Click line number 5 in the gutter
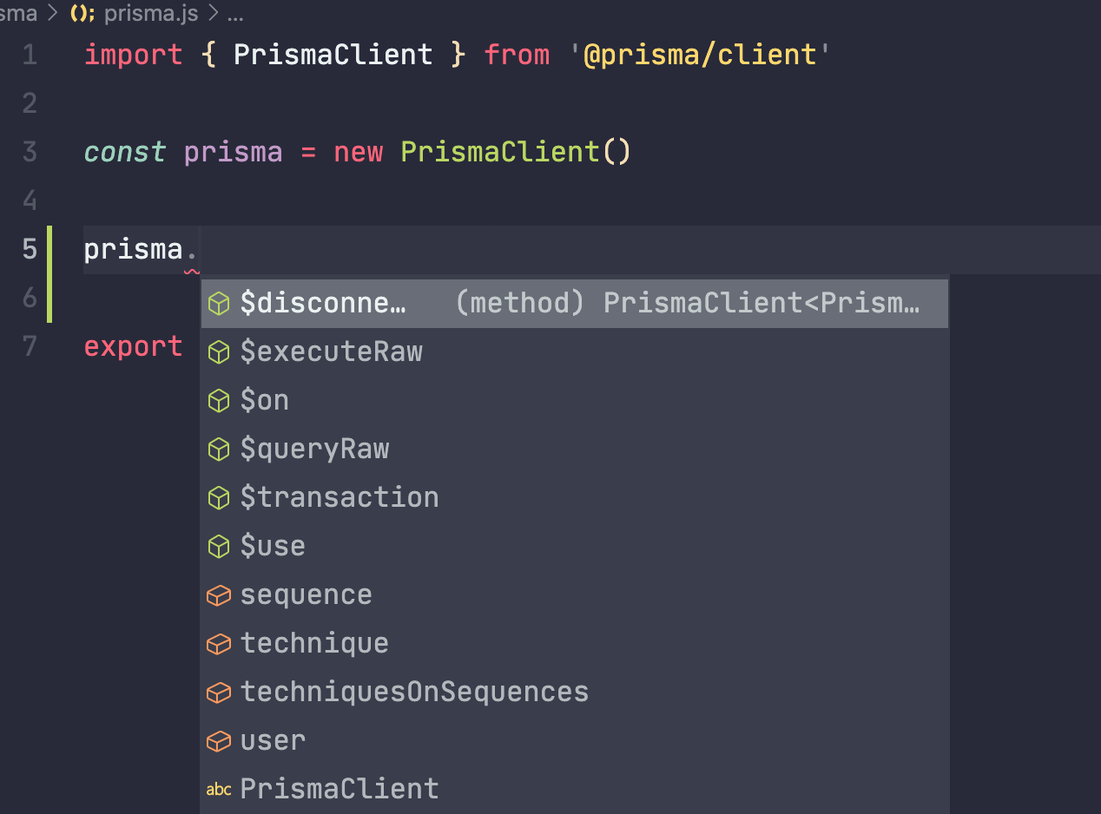The image size is (1101, 814). (x=29, y=249)
